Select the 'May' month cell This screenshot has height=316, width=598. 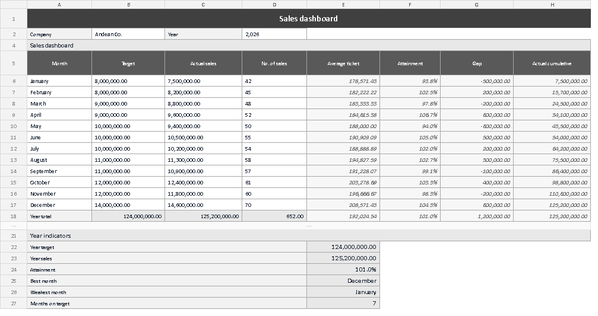pyautogui.click(x=59, y=126)
